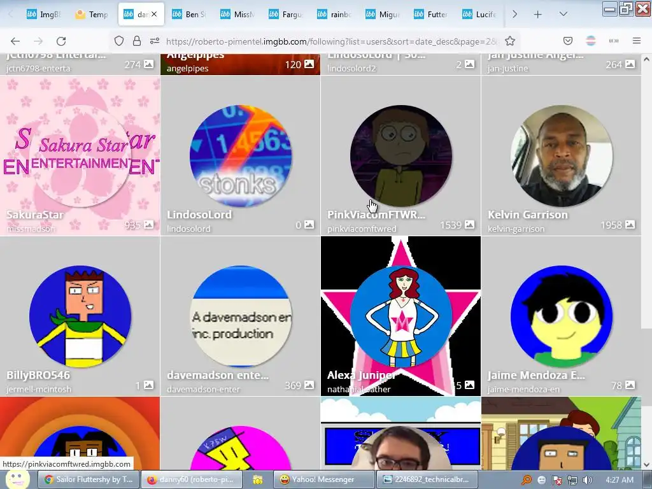Click the jermell-mcintosh username text
The image size is (652, 489).
(x=39, y=390)
